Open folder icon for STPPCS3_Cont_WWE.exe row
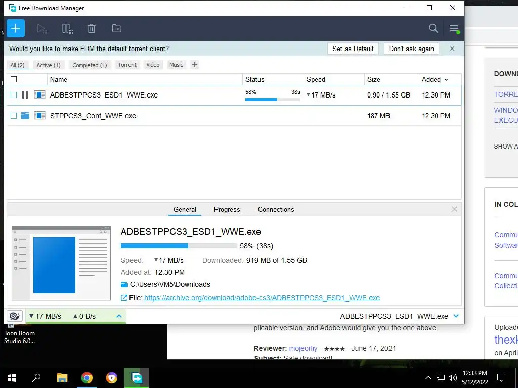 (25, 116)
